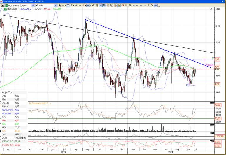Click the MDF:xmce symbol input field
Viewport: 226px width, 155px height.
(12, 6)
